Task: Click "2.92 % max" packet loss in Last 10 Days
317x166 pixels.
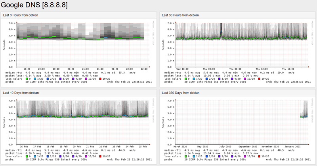Action: point(52,153)
